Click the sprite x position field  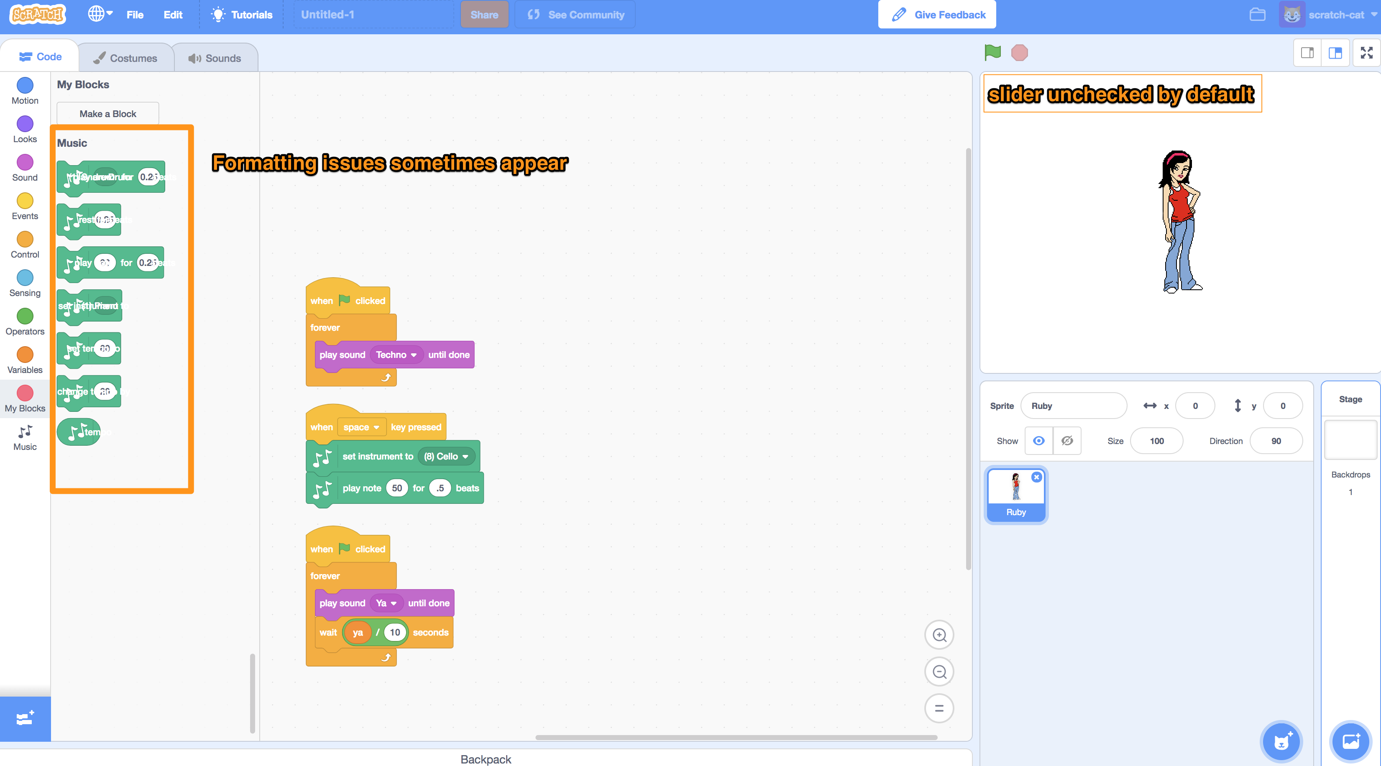pos(1195,406)
